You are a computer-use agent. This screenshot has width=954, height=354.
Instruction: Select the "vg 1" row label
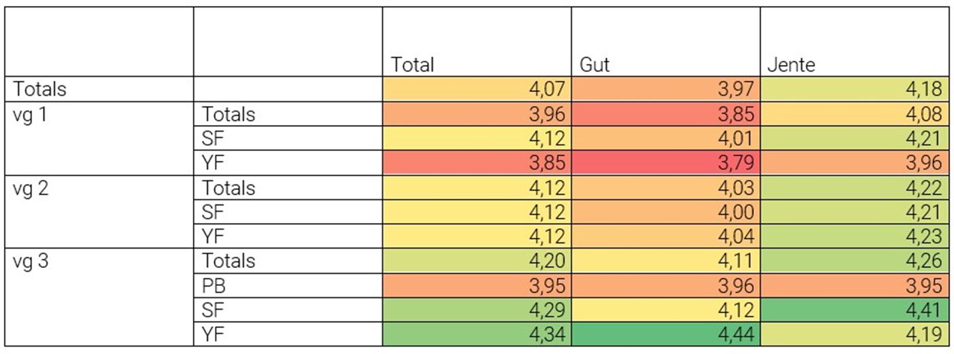click(x=26, y=114)
